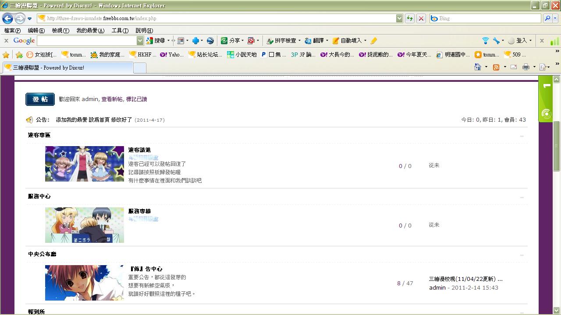Click the Google toolbar highlighter icon
Viewport: 561px width, 315px height.
coord(373,41)
